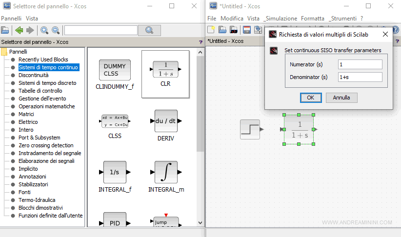The width and height of the screenshot is (401, 237).
Task: Select Fonti category
Action: coord(24,192)
